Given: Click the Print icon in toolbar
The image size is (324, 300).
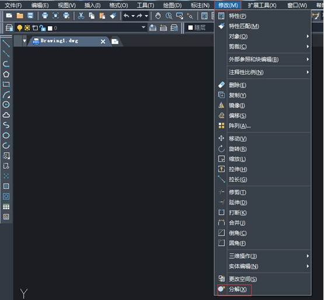Looking at the screenshot, I should click(x=45, y=16).
